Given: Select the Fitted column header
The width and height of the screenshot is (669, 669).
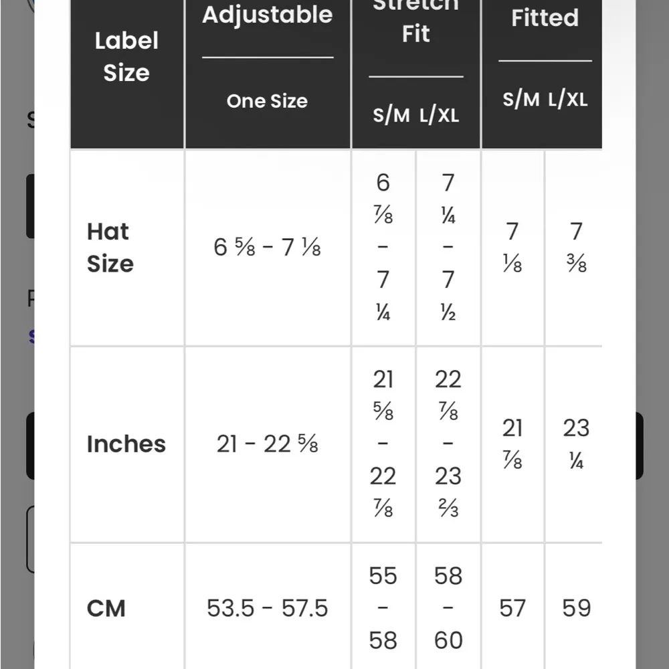Looking at the screenshot, I should click(545, 19).
